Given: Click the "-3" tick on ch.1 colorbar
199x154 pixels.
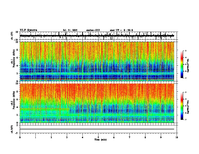Looking at the screenshot, I should (x=185, y=51).
